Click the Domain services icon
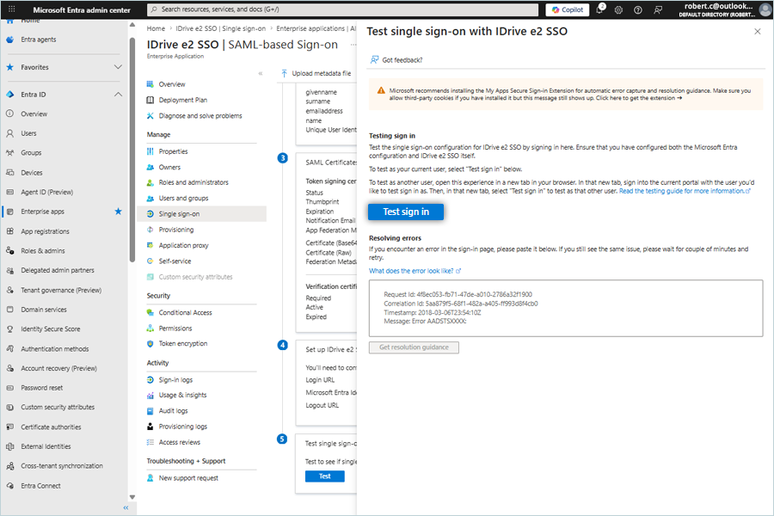This screenshot has width=774, height=516. point(9,310)
